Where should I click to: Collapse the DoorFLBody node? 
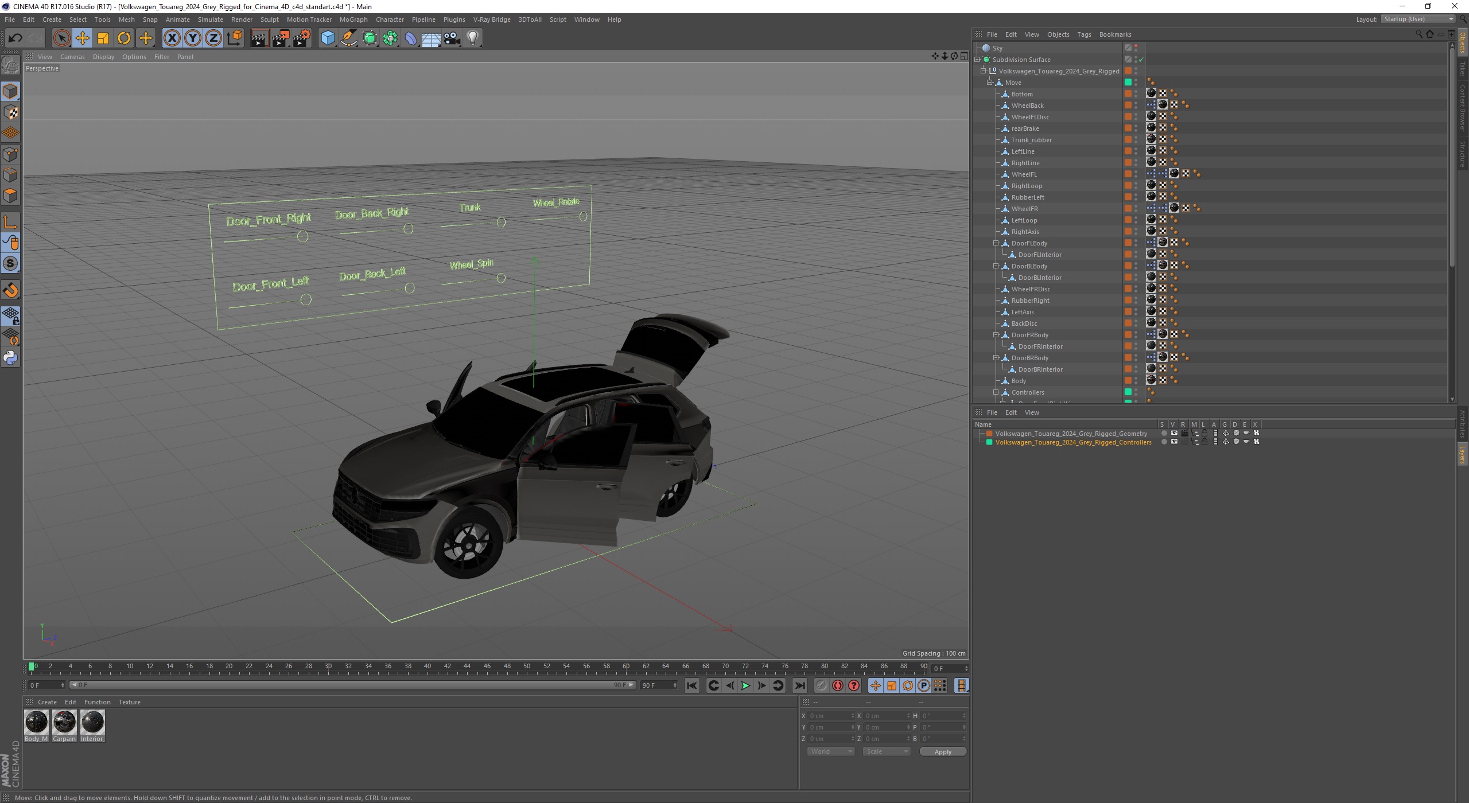[x=996, y=243]
